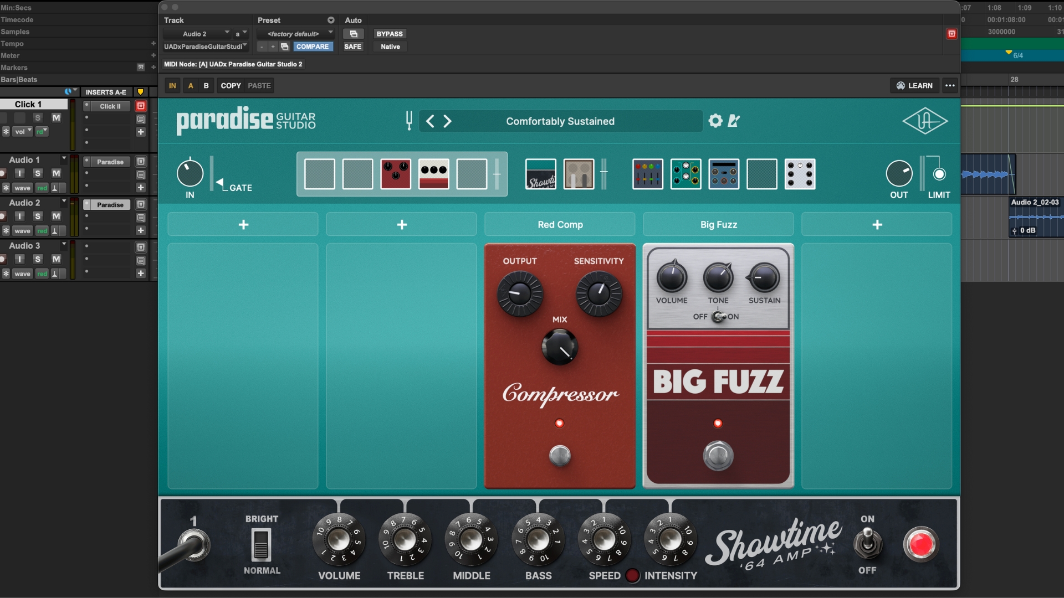Click the tuner fork icon next to preset browser

point(409,121)
